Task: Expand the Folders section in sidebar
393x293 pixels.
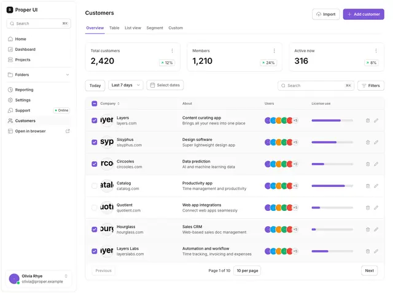Action: (39, 75)
